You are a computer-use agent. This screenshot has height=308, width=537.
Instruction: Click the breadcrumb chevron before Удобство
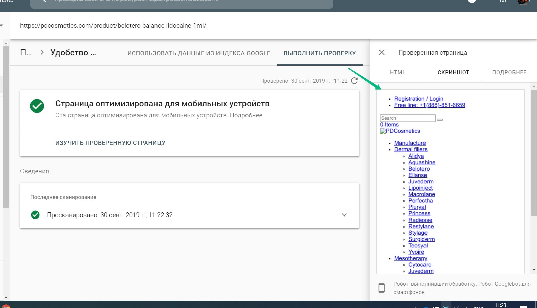(x=42, y=52)
